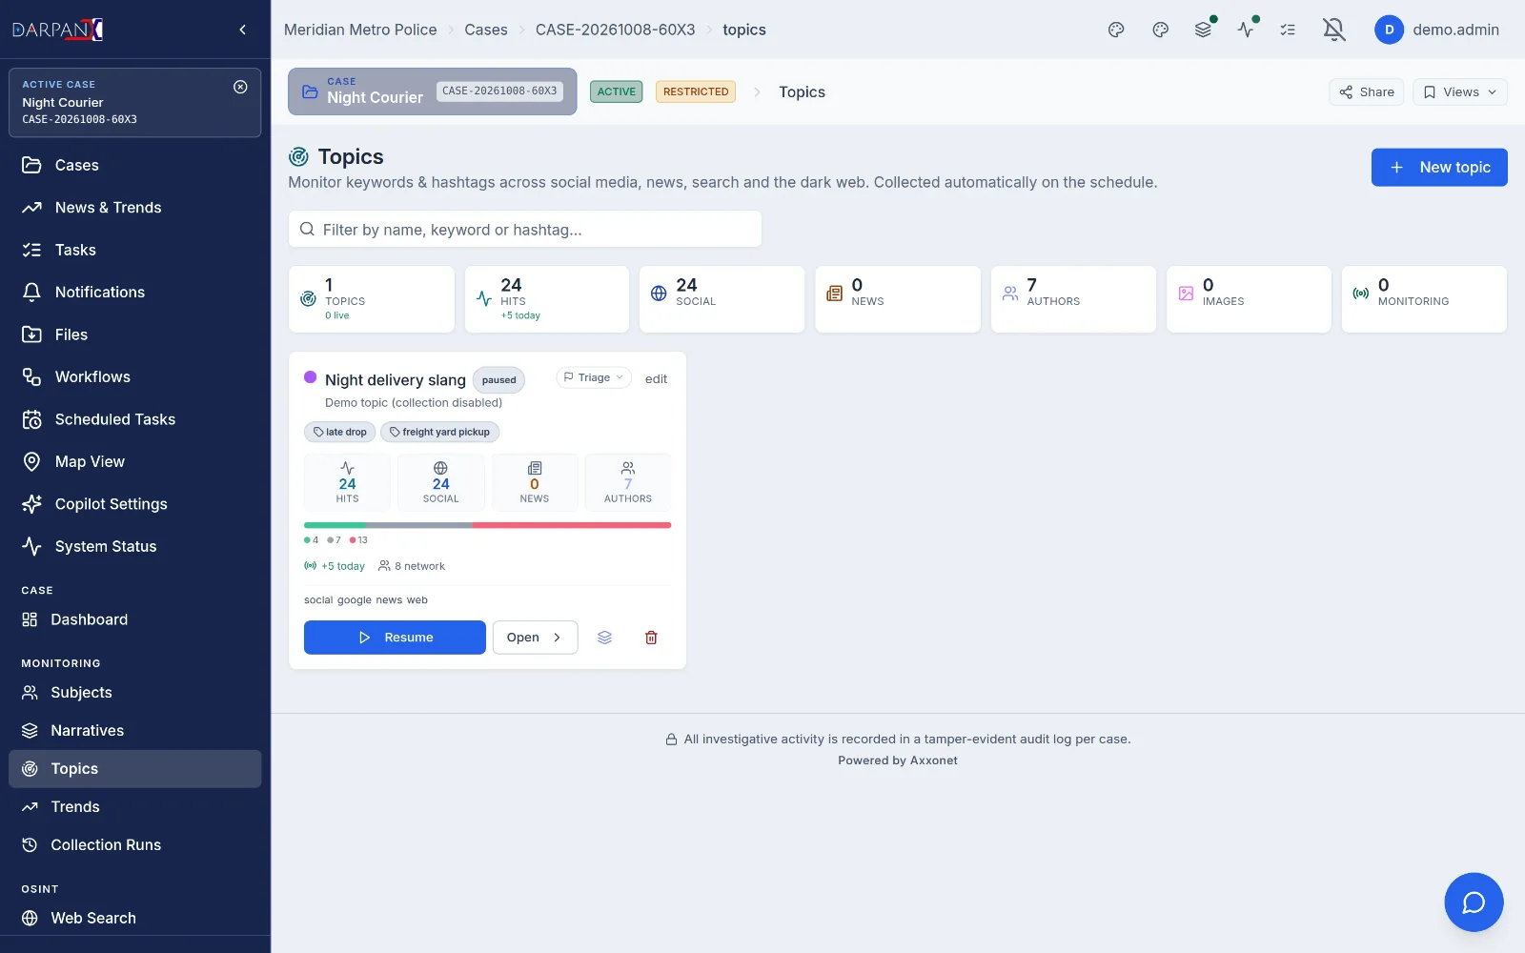Viewport: 1525px width, 953px height.
Task: Delete the topic with trash icon
Action: 651,638
